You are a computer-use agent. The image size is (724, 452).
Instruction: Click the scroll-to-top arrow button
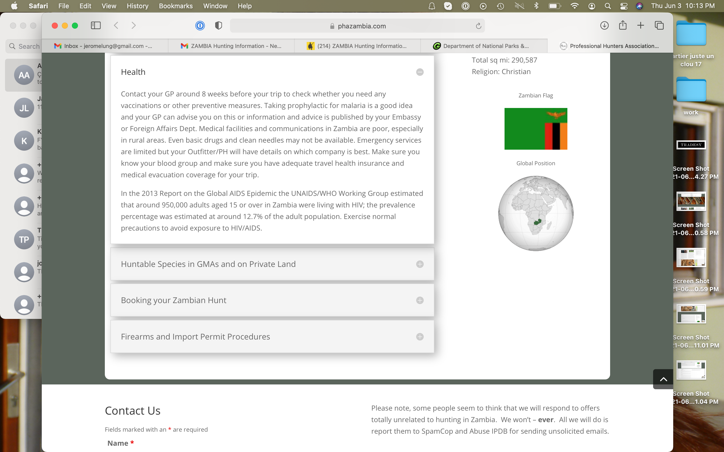coord(663,379)
